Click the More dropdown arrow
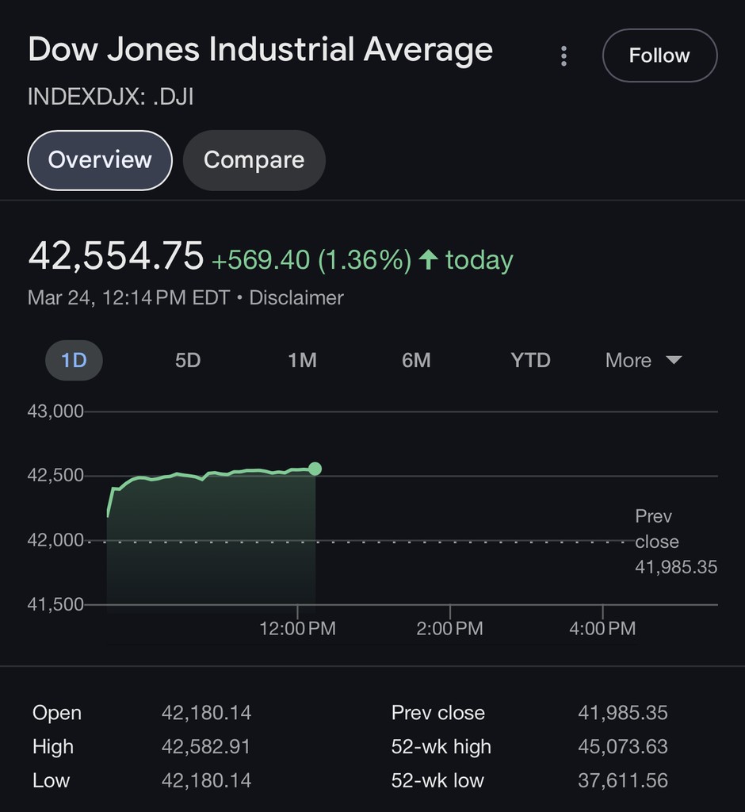745x812 pixels. [x=674, y=360]
